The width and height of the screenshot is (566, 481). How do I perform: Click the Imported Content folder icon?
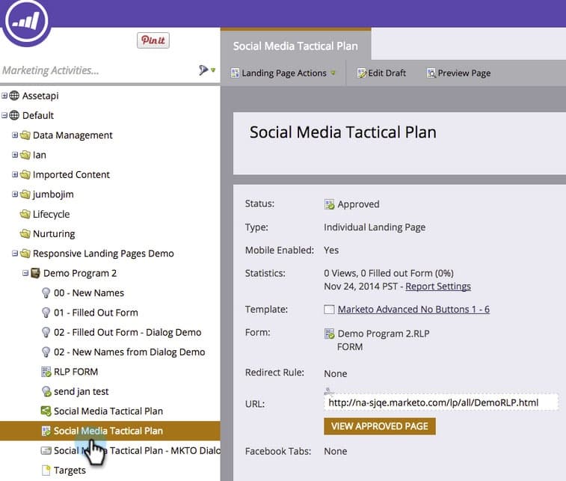[x=25, y=174]
